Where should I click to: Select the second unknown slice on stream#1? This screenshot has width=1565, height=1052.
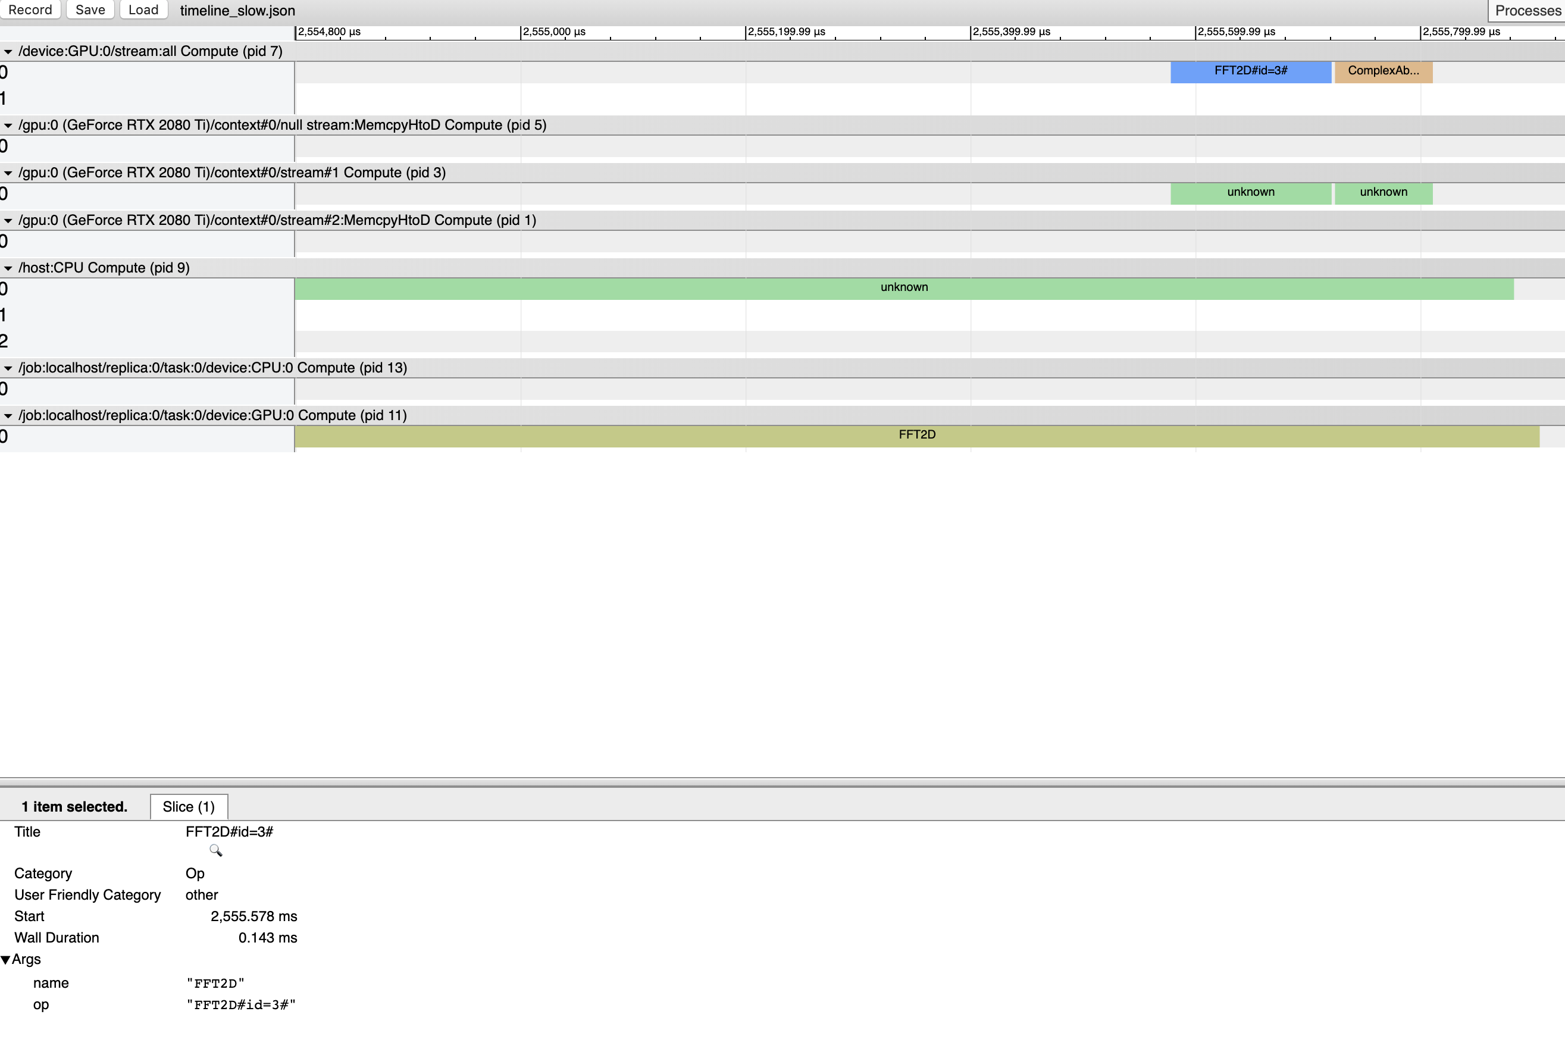[x=1382, y=193]
